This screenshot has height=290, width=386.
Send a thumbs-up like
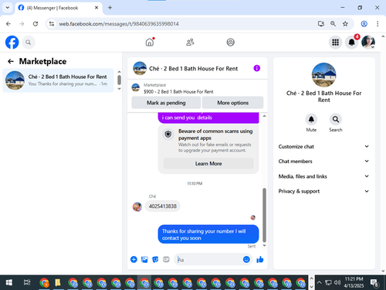click(x=260, y=259)
